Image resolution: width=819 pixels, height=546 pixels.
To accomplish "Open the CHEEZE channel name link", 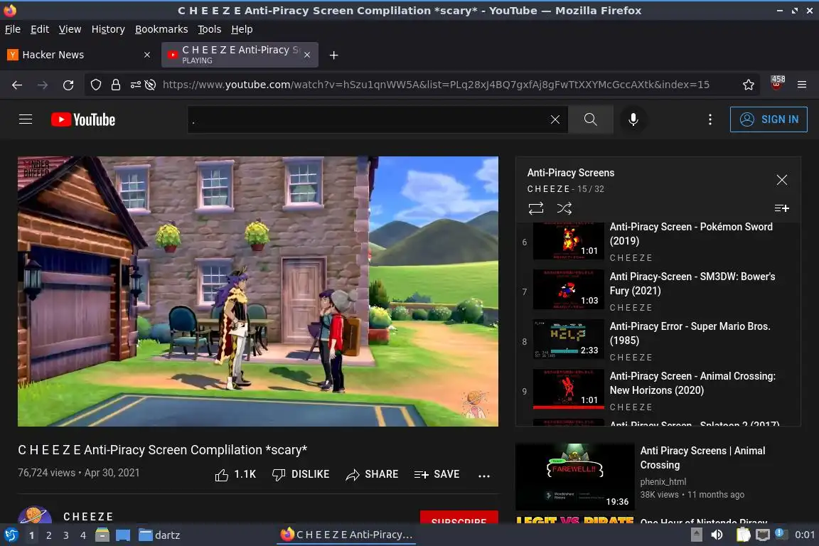I will 88,517.
